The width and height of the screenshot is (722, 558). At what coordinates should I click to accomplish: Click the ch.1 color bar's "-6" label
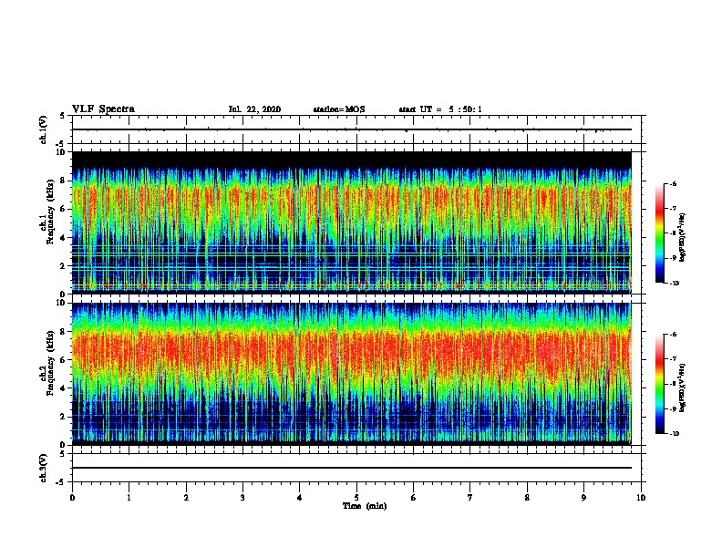coord(674,184)
